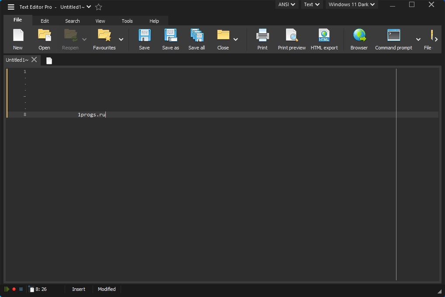The height and width of the screenshot is (297, 445).
Task: Open a file with the Open icon
Action: [44, 38]
